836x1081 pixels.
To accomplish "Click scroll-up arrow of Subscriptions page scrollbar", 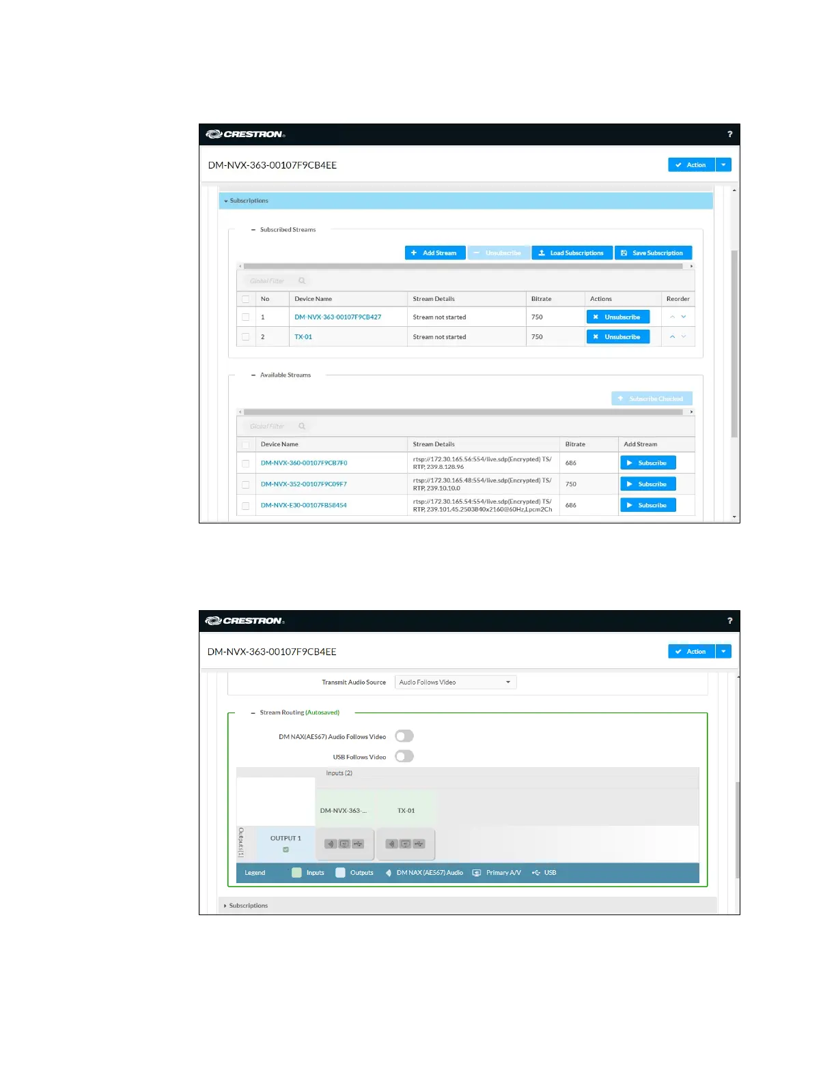I will pyautogui.click(x=734, y=190).
